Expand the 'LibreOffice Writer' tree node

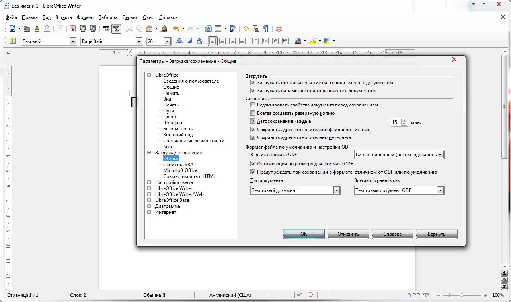[149, 188]
